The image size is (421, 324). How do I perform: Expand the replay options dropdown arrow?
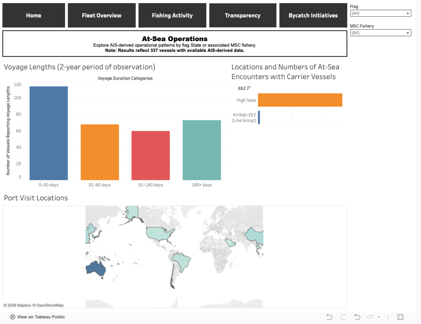(x=379, y=317)
